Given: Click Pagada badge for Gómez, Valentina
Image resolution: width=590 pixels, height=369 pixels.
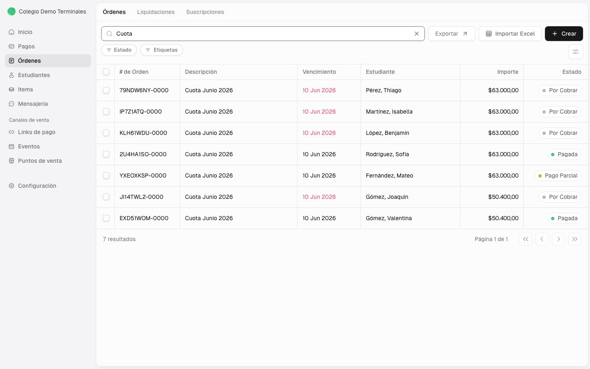Looking at the screenshot, I should 564,218.
